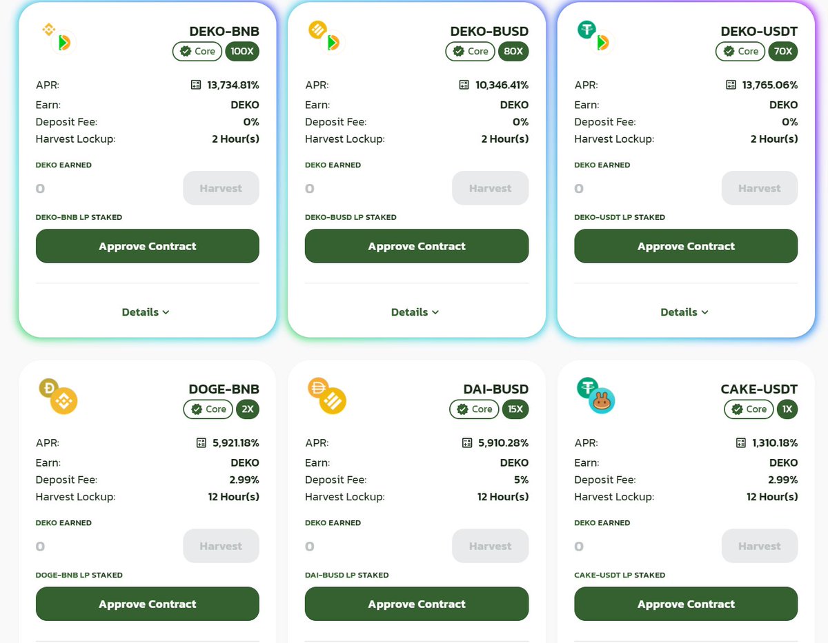Viewport: 828px width, 643px height.
Task: Harvest DEKO from DEKO-USDT farm
Action: [760, 188]
